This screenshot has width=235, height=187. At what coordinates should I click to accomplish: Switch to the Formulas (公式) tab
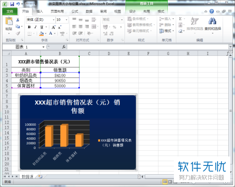coord(75,11)
